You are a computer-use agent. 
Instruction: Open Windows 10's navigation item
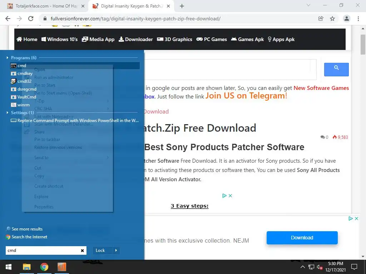pos(60,39)
